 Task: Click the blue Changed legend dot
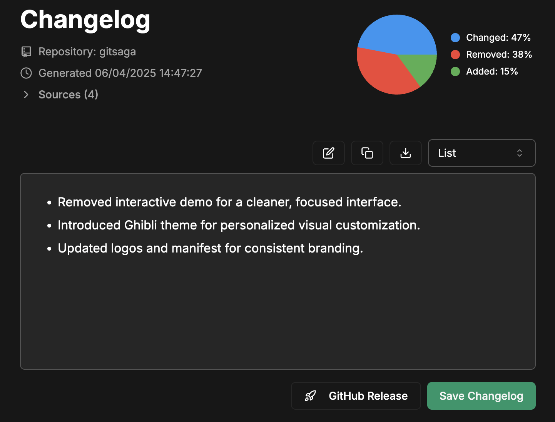point(455,38)
